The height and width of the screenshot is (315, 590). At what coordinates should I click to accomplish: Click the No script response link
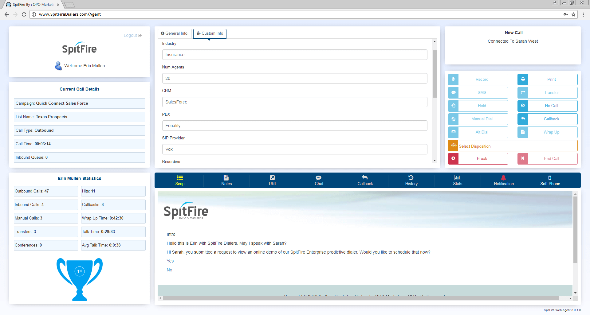[169, 270]
